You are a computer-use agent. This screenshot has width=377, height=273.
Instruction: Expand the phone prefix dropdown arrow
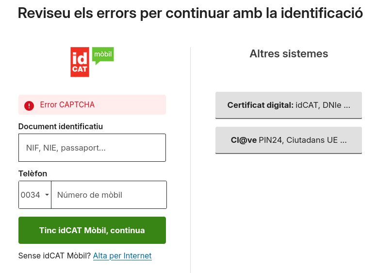coord(47,195)
